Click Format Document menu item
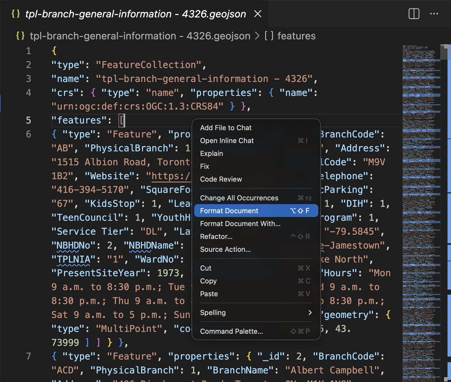Screen dimensions: 451x382 (x=256, y=211)
